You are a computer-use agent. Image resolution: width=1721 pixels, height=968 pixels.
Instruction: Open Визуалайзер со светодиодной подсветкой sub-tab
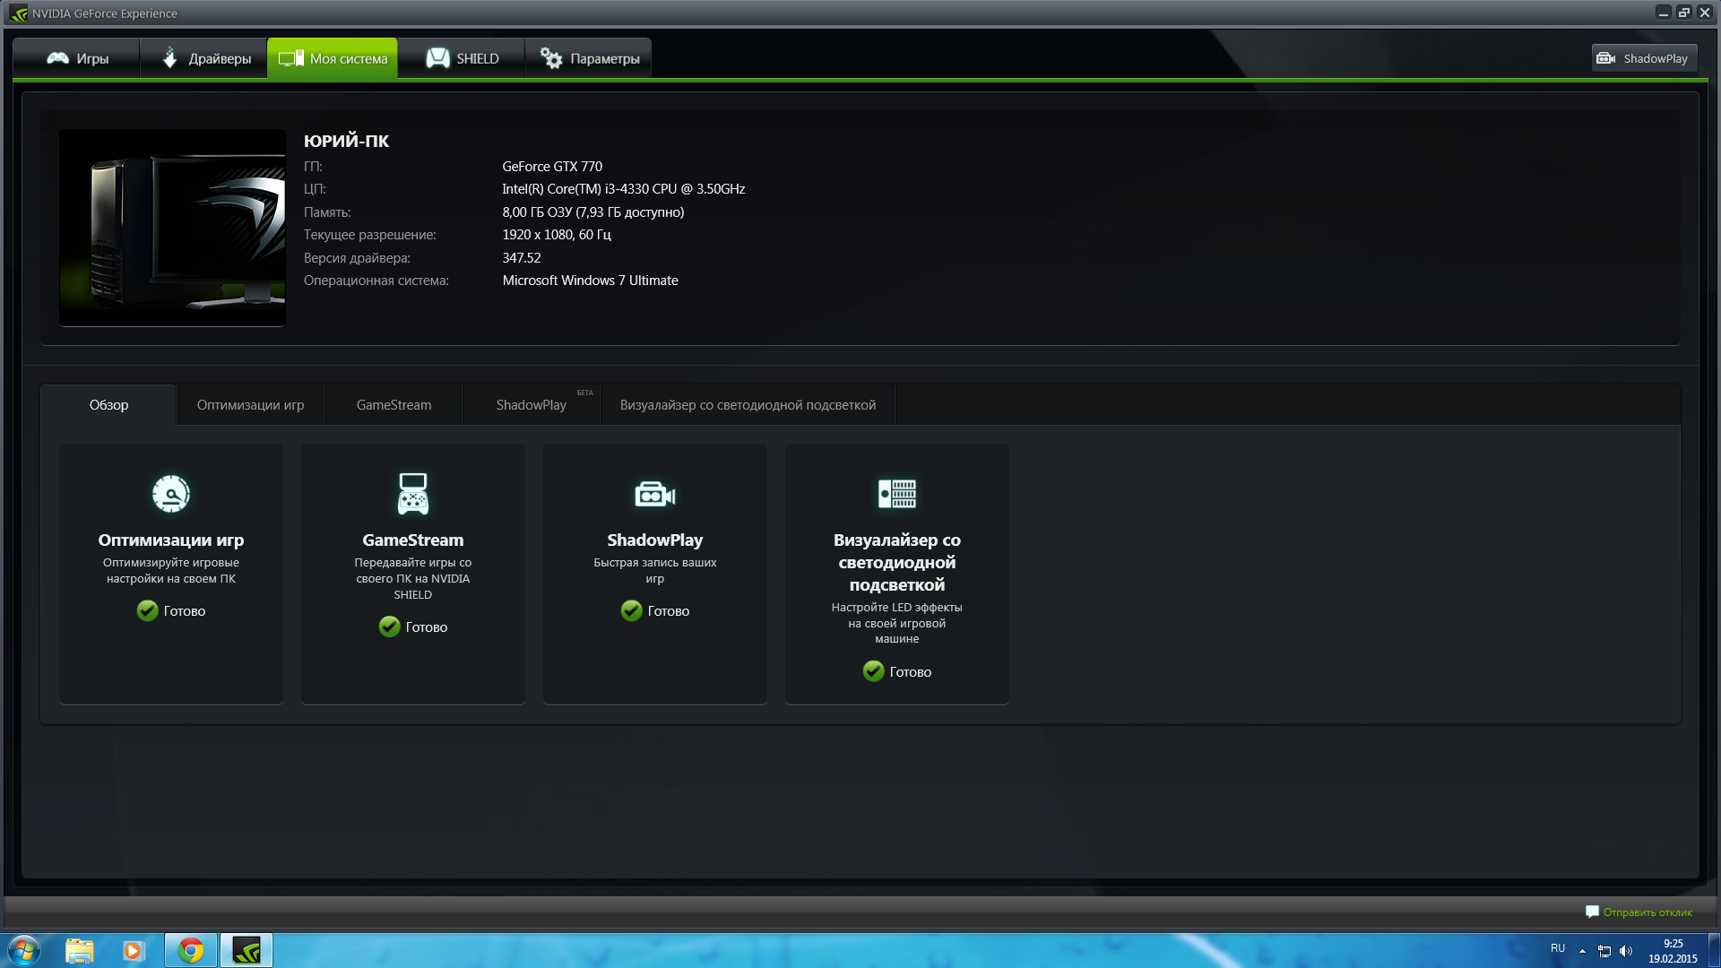coord(748,405)
